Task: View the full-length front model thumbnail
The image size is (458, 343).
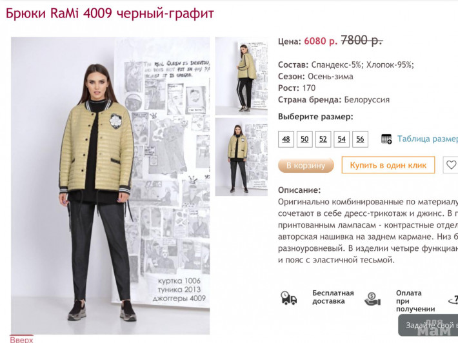Action: pyautogui.click(x=241, y=157)
